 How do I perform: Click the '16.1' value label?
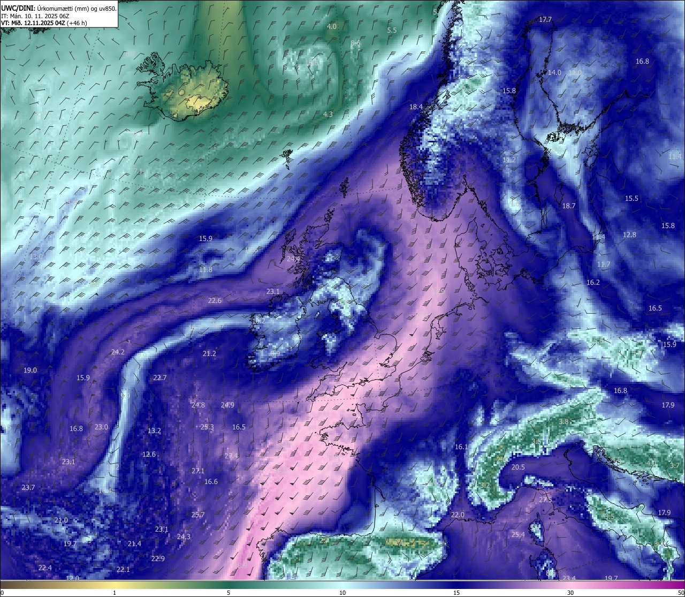[461, 447]
